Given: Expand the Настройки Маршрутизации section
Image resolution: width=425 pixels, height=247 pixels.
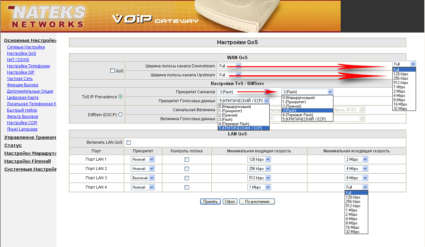Looking at the screenshot, I should pyautogui.click(x=30, y=153).
